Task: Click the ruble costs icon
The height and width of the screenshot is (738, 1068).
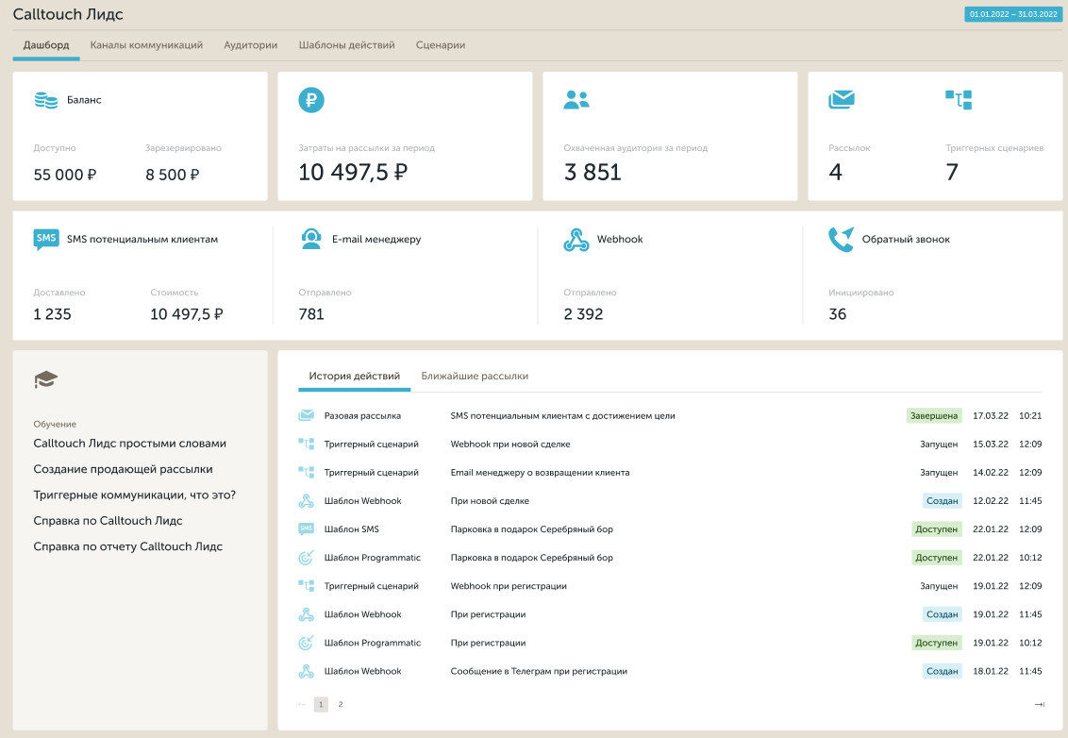Action: click(x=311, y=100)
